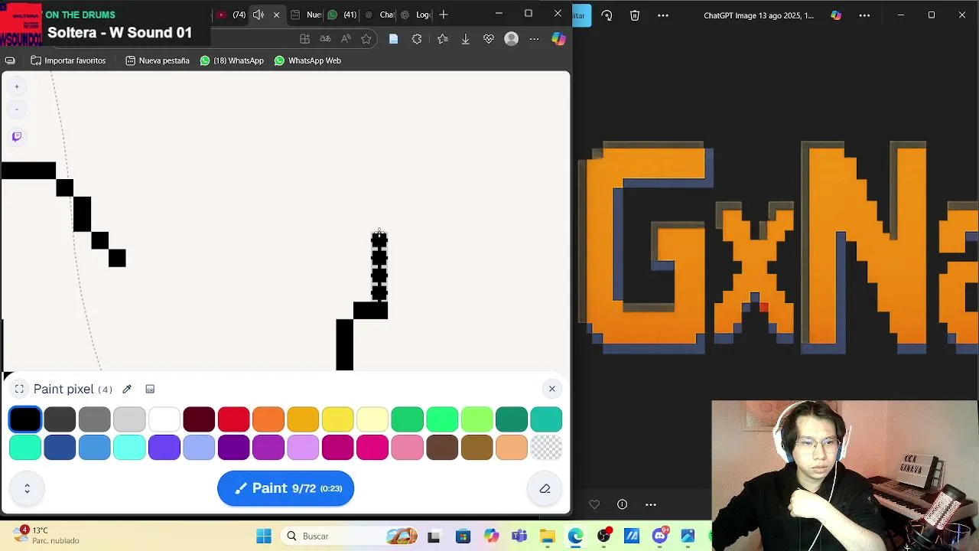Open the Windows Start menu
This screenshot has height=551, width=979.
point(264,536)
